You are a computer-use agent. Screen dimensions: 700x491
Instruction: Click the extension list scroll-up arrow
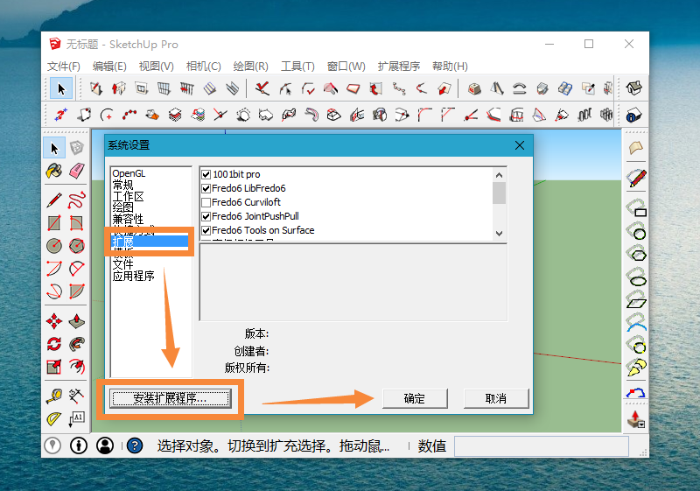[499, 175]
